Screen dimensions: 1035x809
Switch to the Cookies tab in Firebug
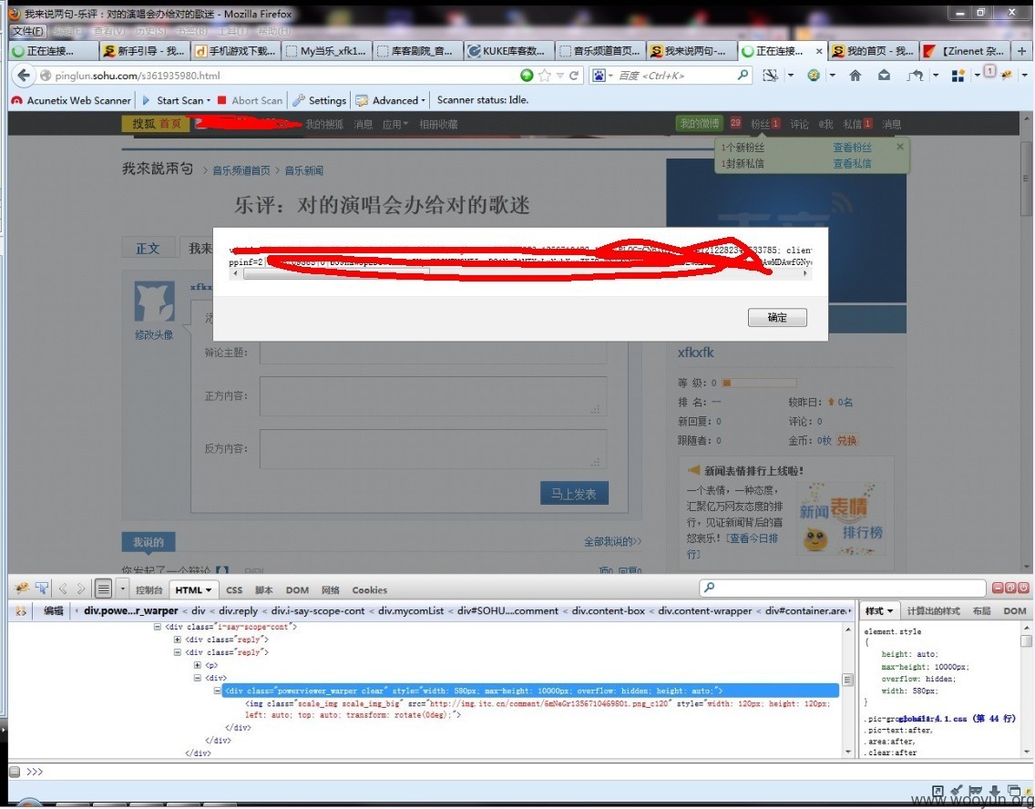point(370,590)
